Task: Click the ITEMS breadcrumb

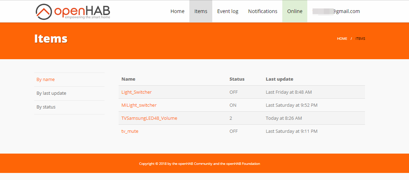Action: pos(360,39)
